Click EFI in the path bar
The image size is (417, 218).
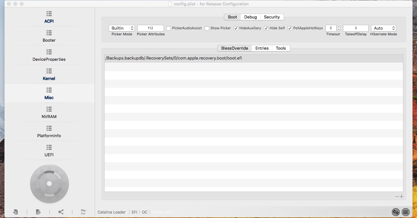click(x=134, y=212)
